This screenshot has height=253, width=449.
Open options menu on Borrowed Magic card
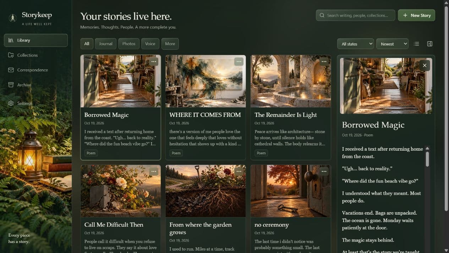pyautogui.click(x=153, y=62)
